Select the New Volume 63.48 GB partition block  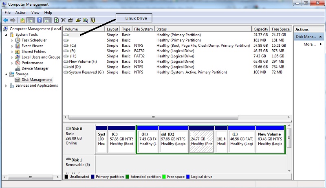(x=270, y=140)
